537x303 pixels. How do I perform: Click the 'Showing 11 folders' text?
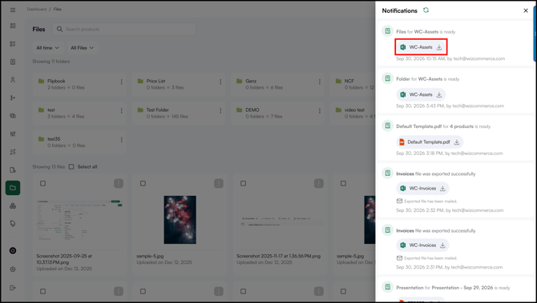[x=51, y=62]
